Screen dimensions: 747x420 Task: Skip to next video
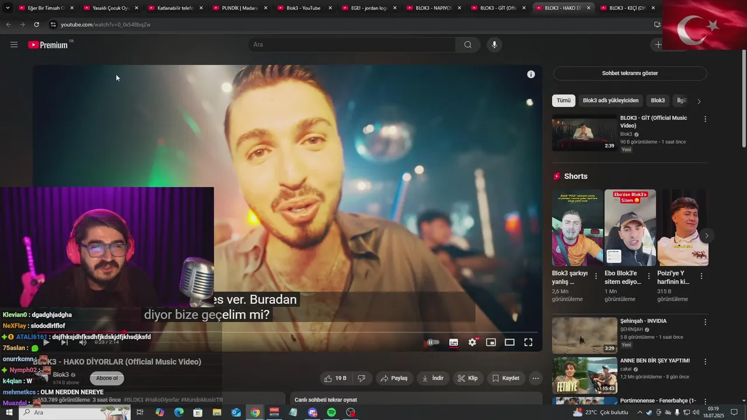pos(64,342)
